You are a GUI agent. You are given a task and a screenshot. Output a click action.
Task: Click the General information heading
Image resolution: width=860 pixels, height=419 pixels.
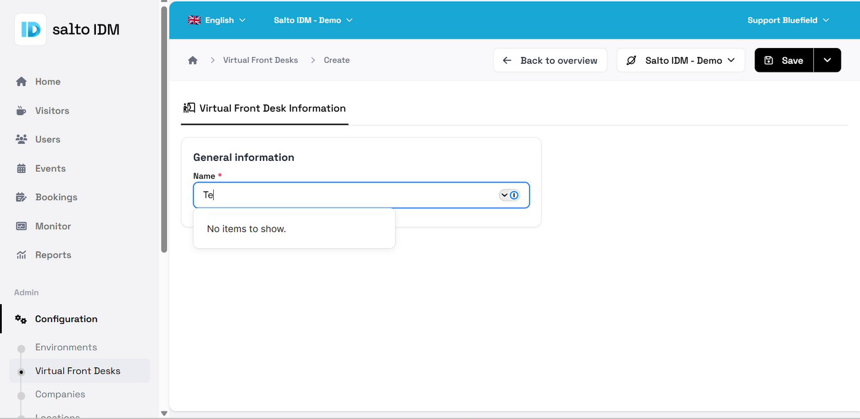tap(244, 157)
